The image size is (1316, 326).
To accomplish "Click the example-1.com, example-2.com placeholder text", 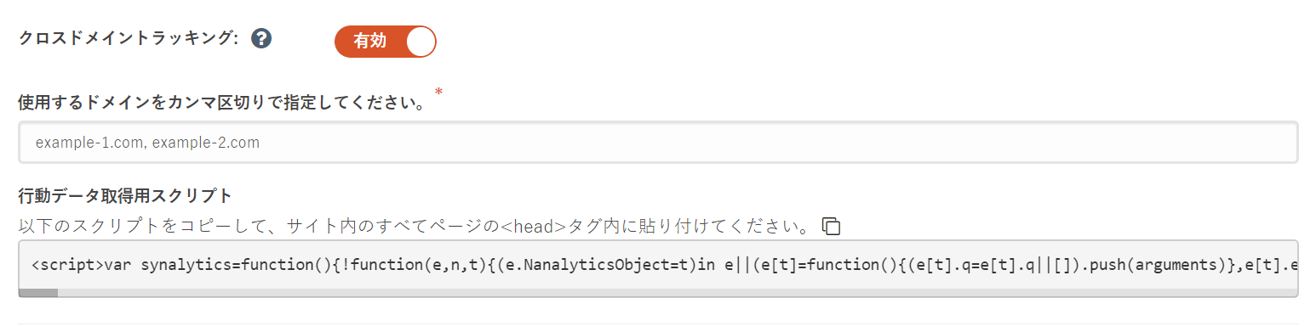I will click(x=147, y=143).
